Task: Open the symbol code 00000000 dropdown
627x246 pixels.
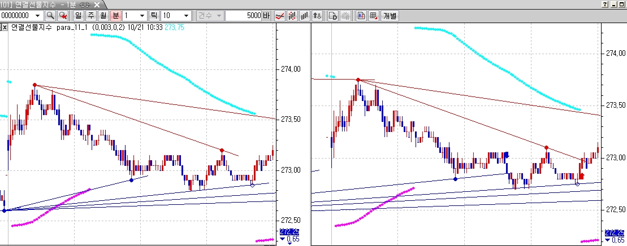Action: 37,16
